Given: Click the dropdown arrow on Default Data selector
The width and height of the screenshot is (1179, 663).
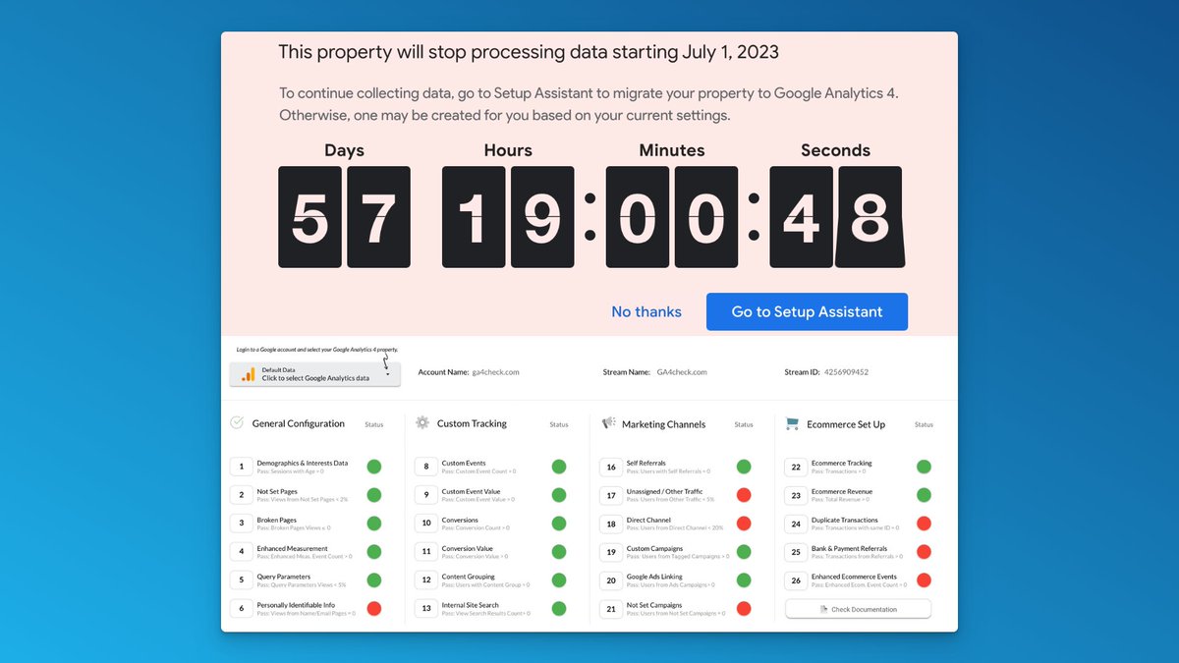Looking at the screenshot, I should [x=388, y=374].
